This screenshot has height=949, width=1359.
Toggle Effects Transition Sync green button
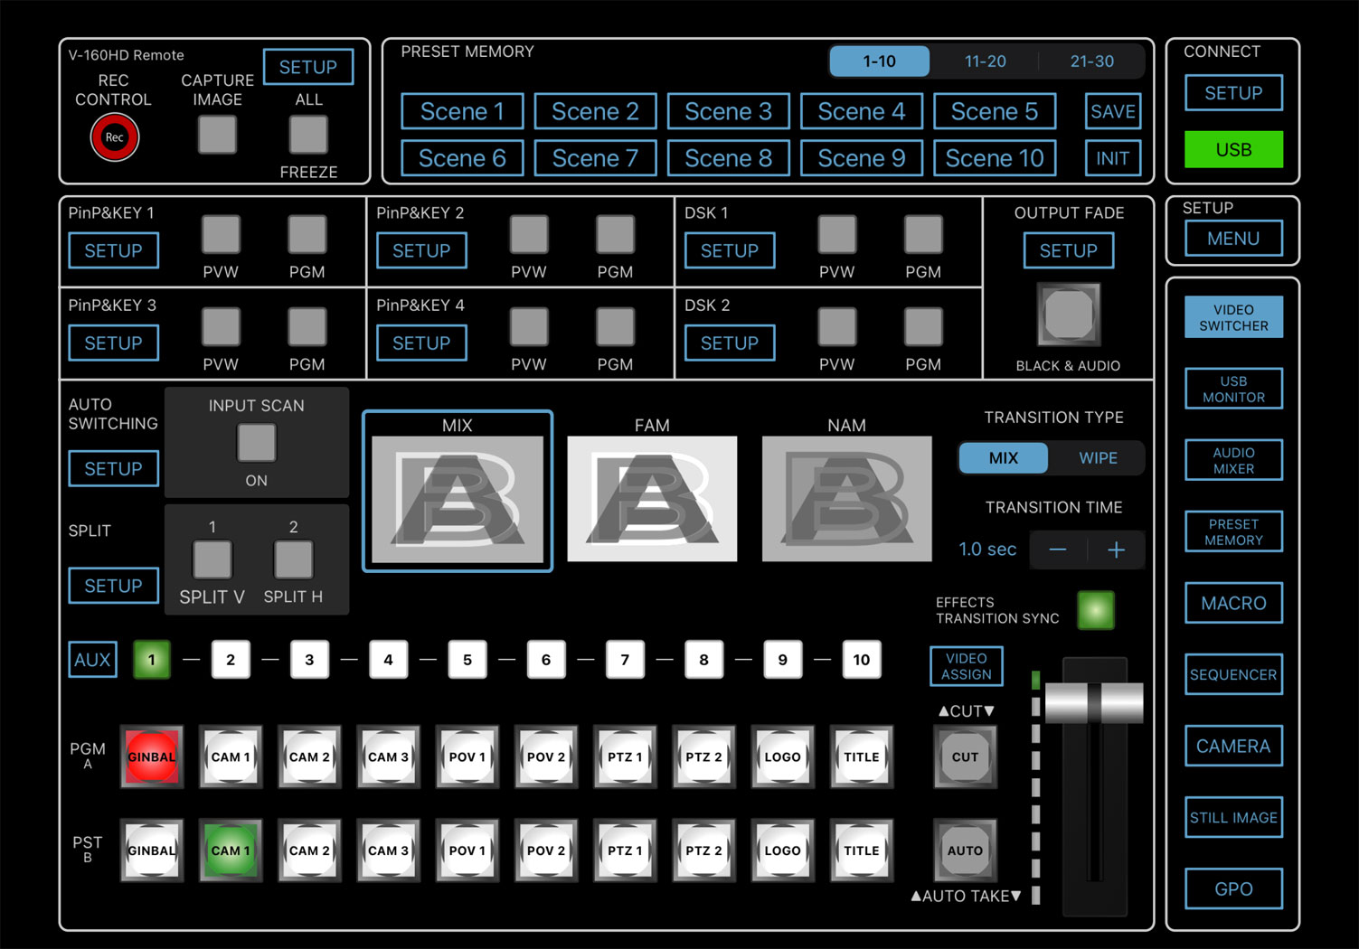(1096, 610)
